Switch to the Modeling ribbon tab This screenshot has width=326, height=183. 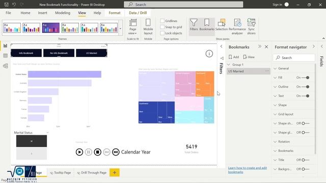click(63, 13)
